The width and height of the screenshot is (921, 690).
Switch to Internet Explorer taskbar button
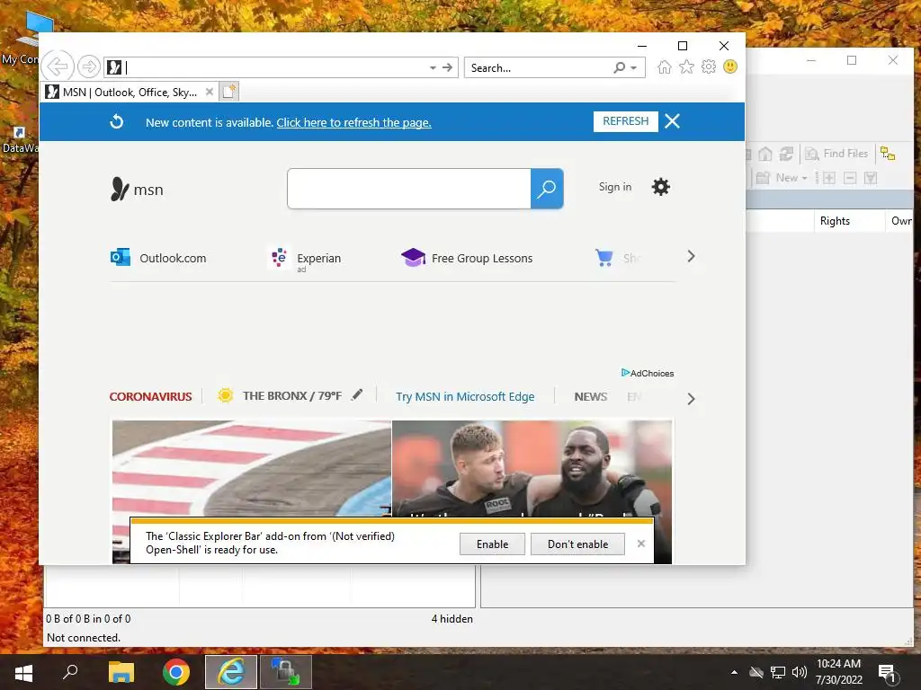231,672
